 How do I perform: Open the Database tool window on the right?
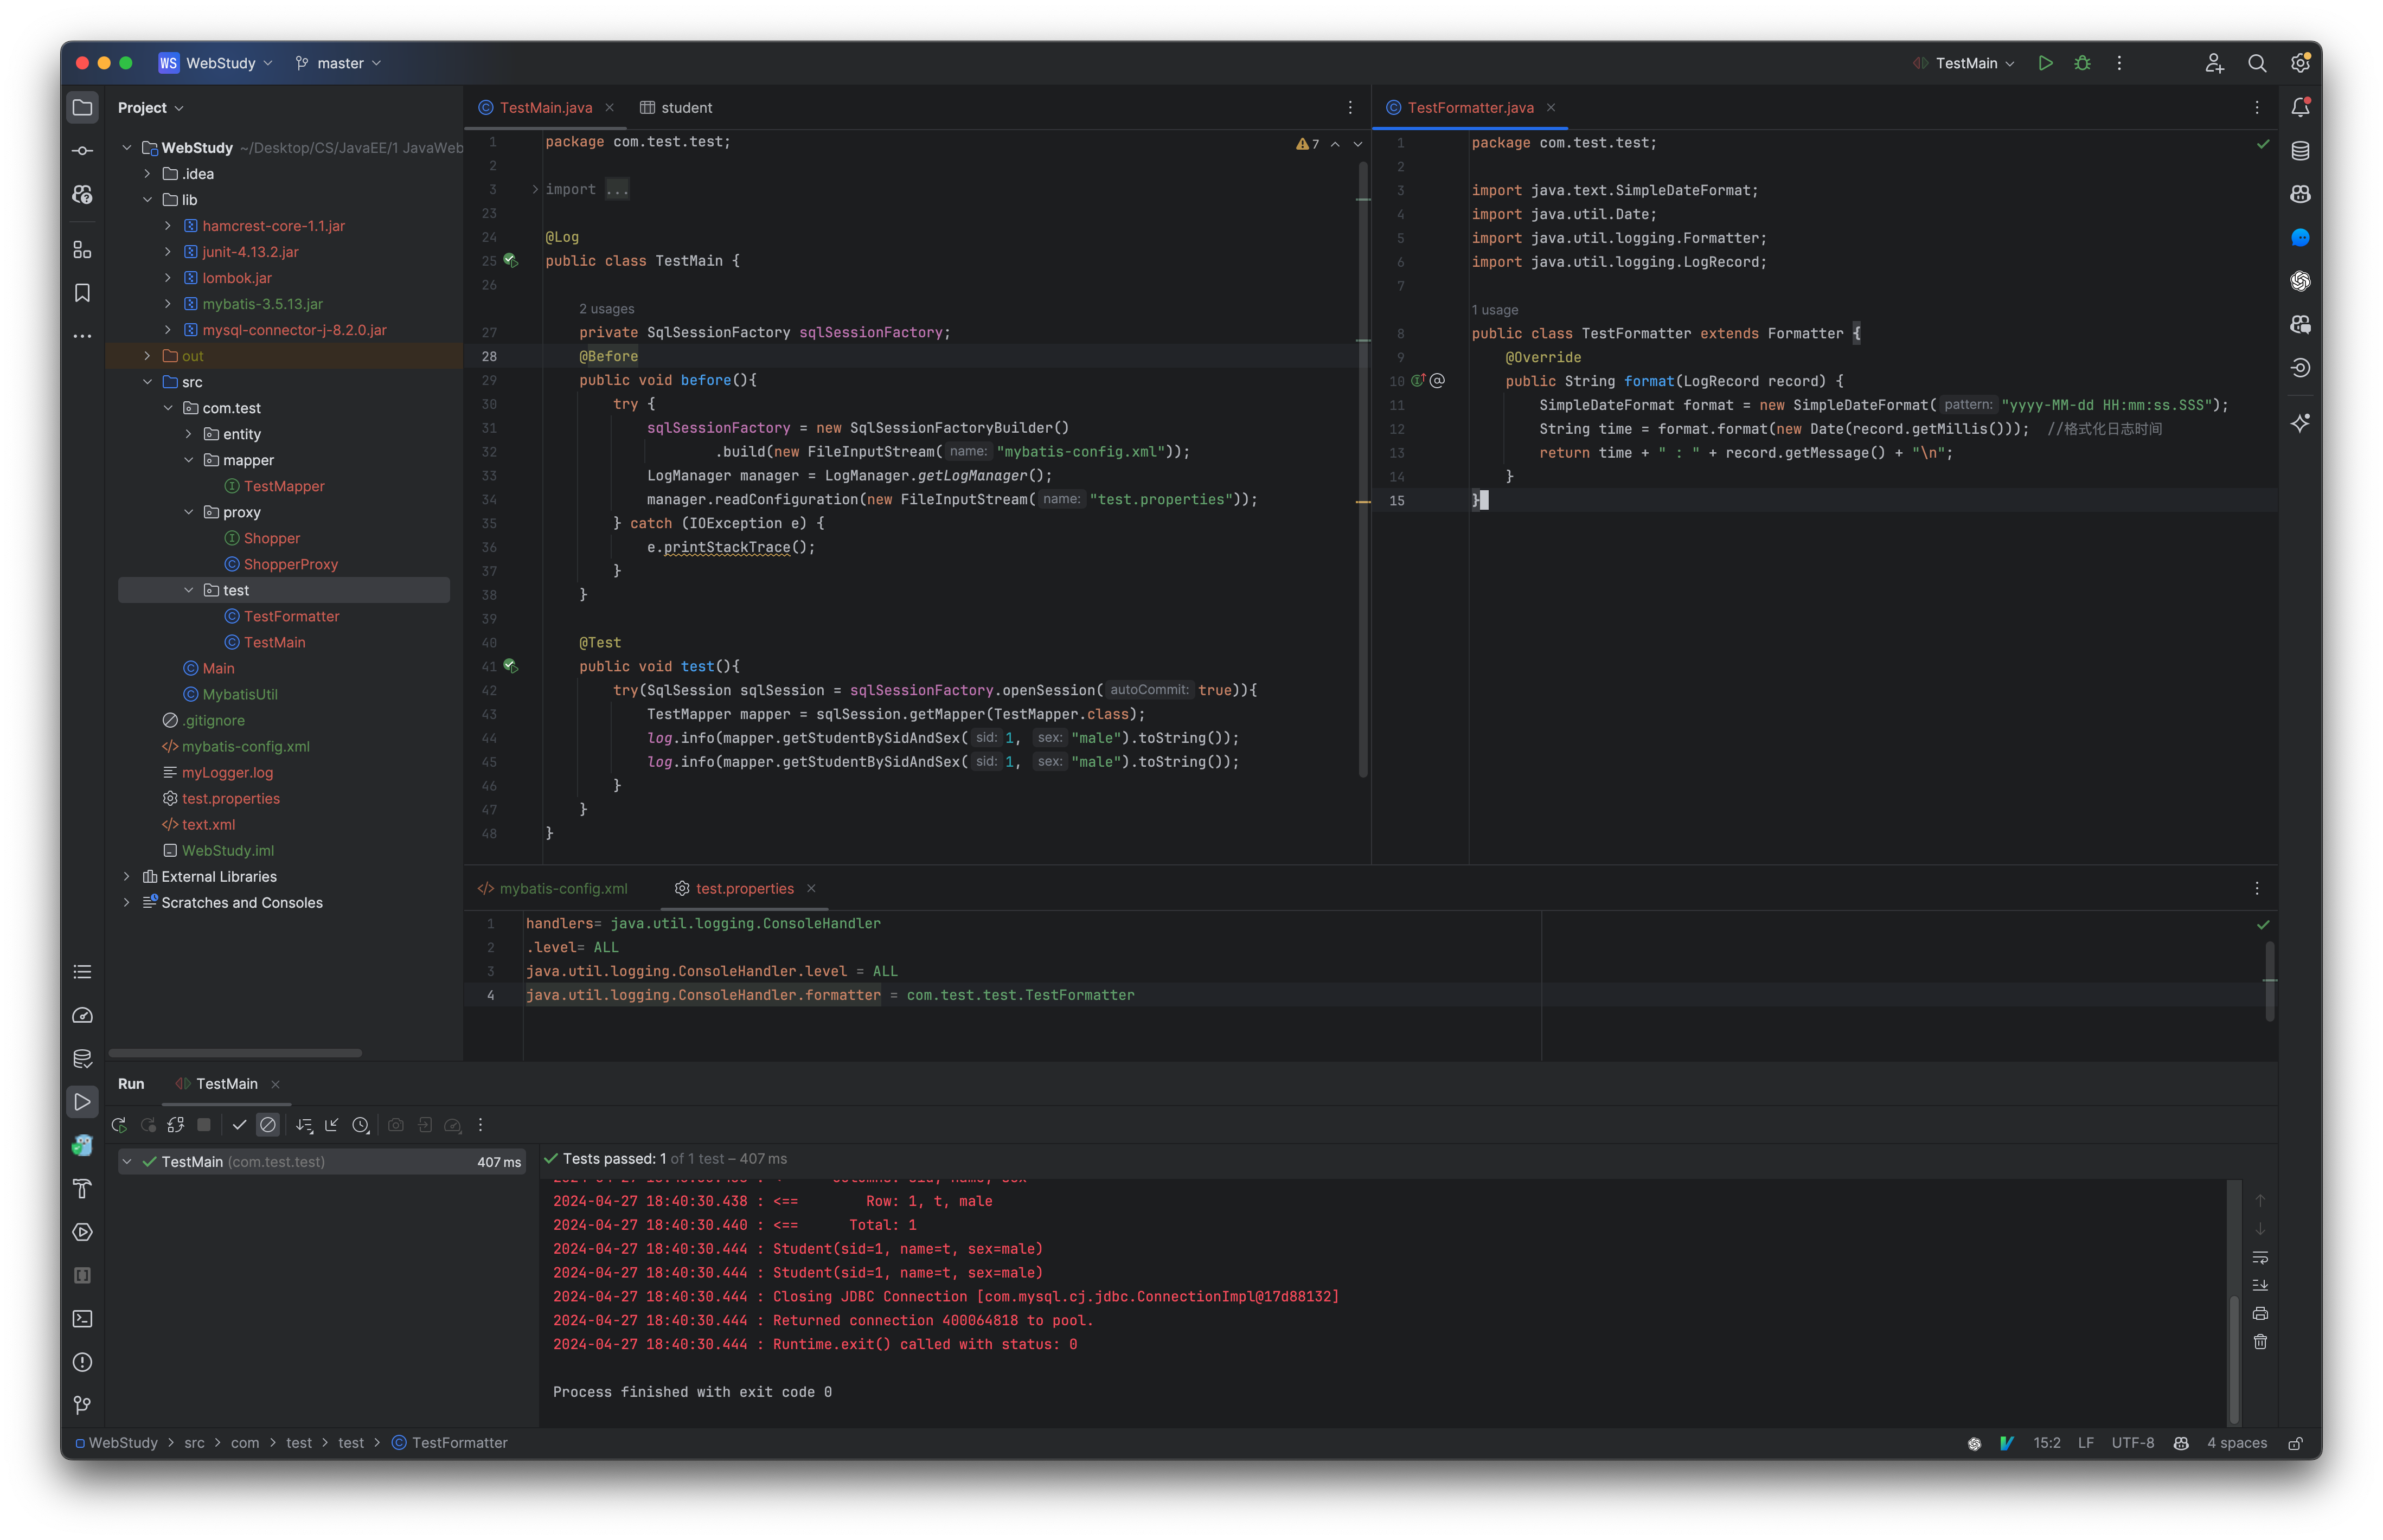point(2300,150)
